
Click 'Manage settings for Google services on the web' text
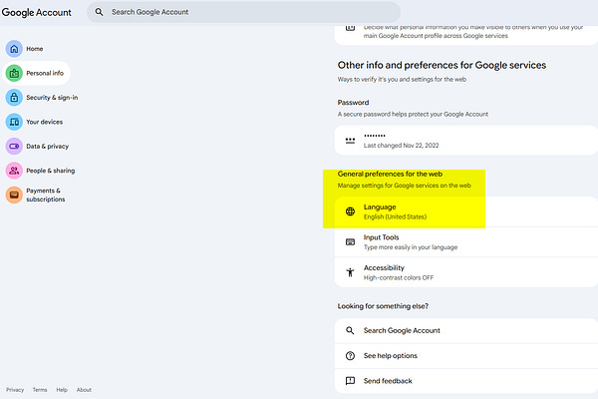coord(405,186)
